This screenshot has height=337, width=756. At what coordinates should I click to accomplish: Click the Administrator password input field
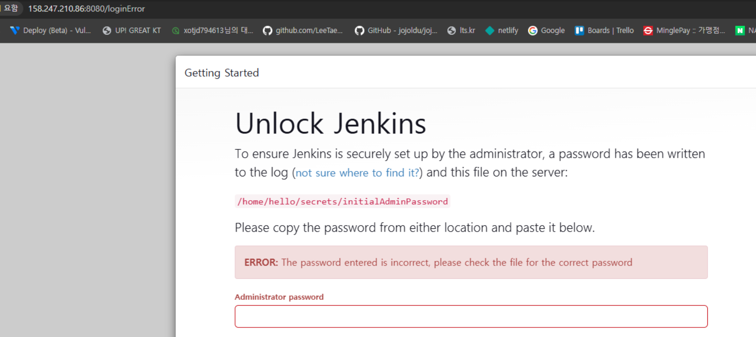click(x=471, y=317)
